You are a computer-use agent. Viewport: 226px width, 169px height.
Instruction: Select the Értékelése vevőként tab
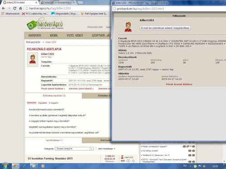tap(96, 96)
